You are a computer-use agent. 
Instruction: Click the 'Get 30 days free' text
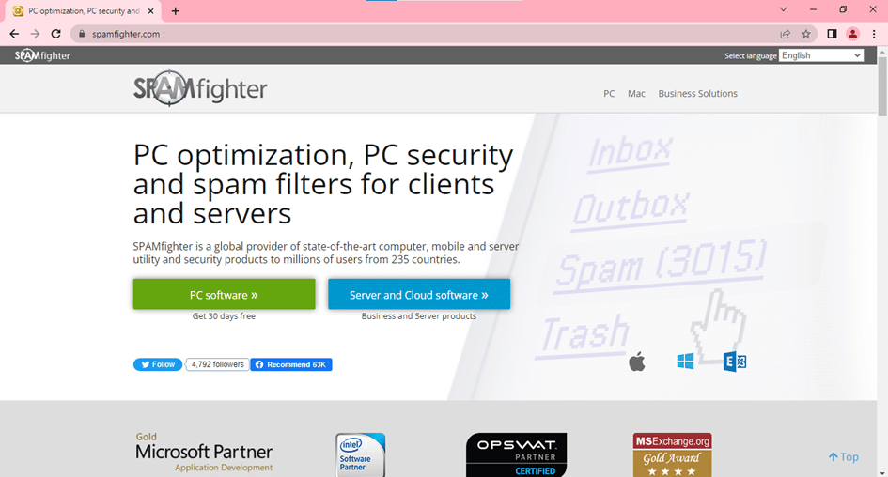point(224,316)
